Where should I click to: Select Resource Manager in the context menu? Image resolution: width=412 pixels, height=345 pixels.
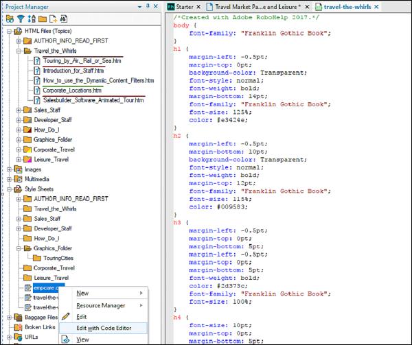(101, 305)
